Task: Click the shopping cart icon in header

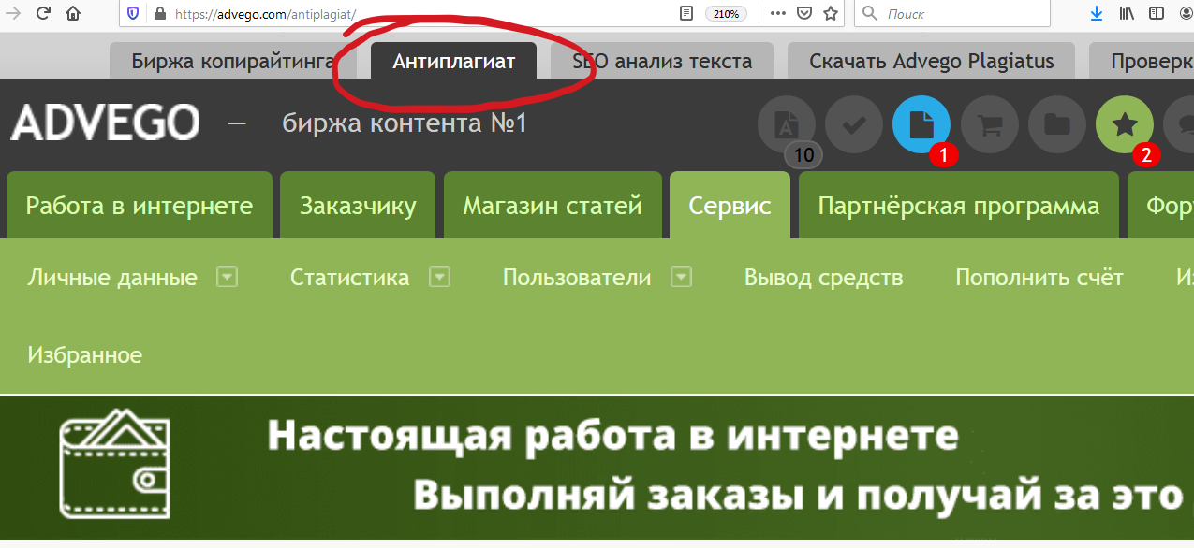Action: pyautogui.click(x=990, y=125)
